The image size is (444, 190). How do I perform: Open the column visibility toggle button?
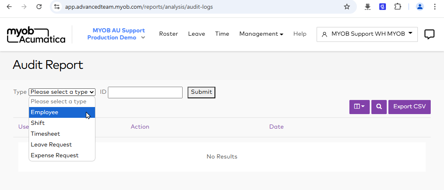(x=359, y=107)
